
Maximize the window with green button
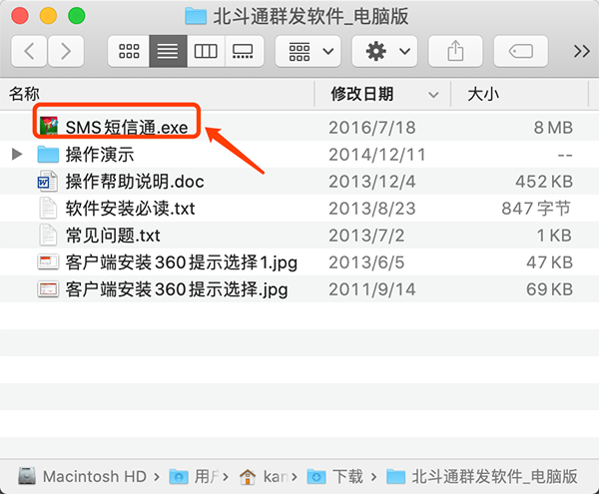pyautogui.click(x=77, y=16)
